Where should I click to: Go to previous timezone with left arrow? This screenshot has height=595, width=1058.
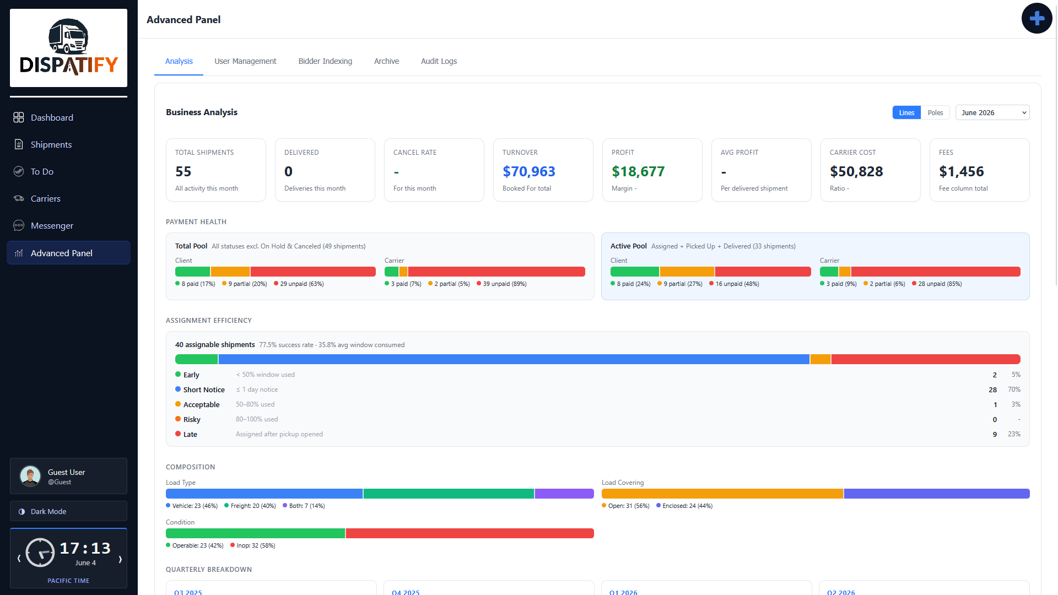point(19,558)
